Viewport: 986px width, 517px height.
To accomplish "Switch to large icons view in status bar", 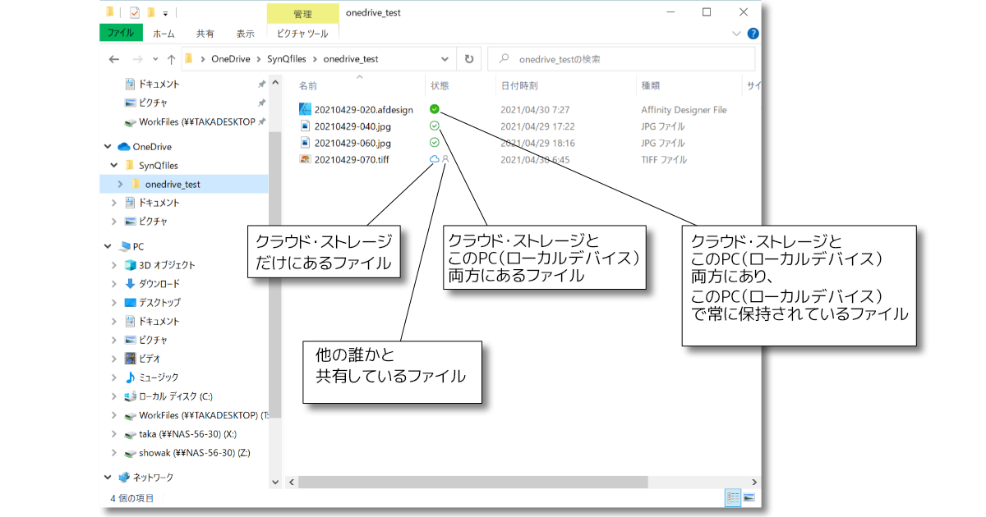I will 749,497.
